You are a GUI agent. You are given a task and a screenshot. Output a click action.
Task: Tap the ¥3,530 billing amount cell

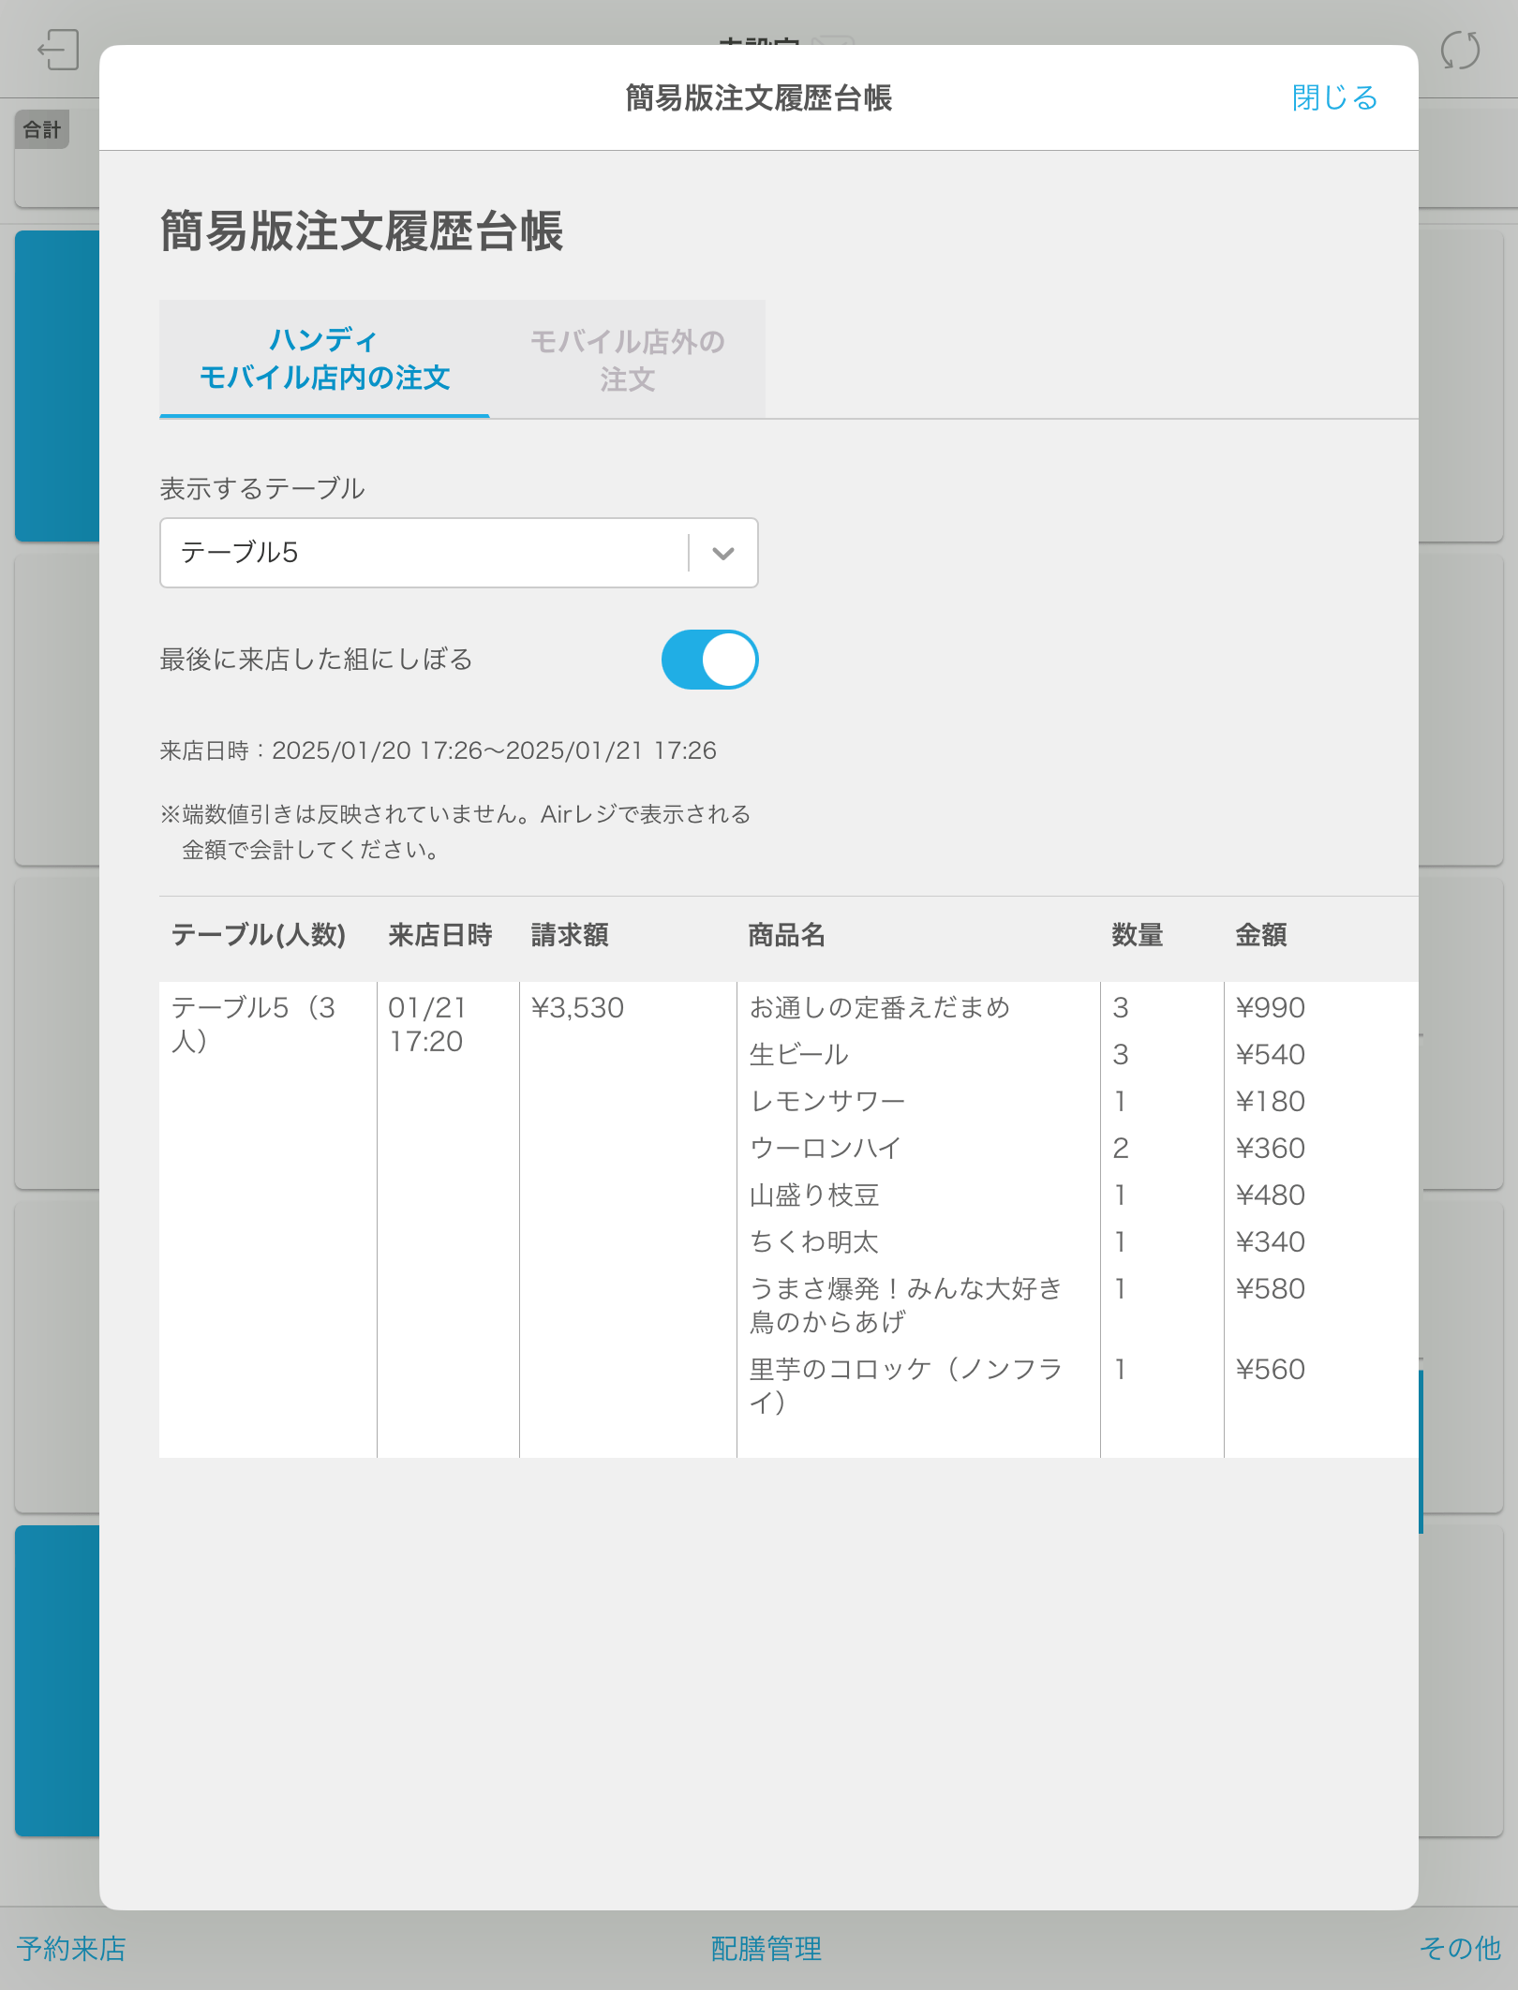pyautogui.click(x=577, y=1008)
